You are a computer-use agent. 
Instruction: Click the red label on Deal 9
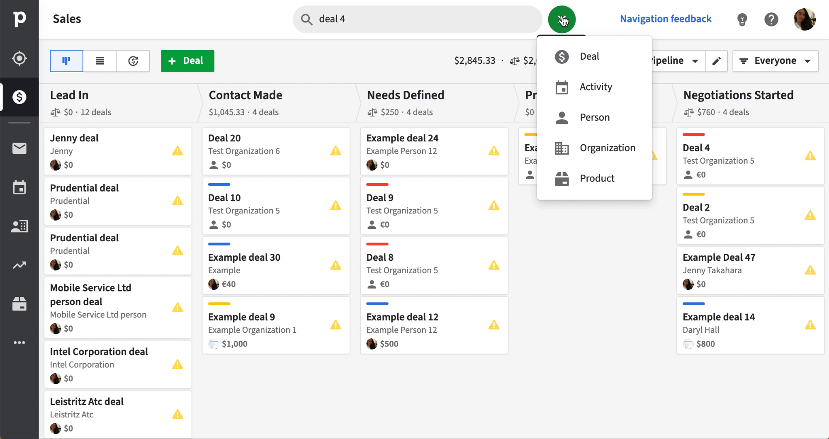click(377, 184)
